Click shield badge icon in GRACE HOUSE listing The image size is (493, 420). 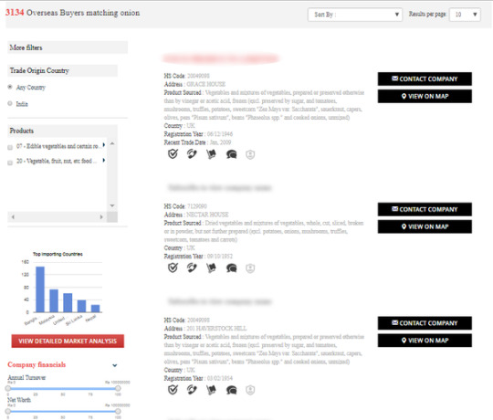250,154
